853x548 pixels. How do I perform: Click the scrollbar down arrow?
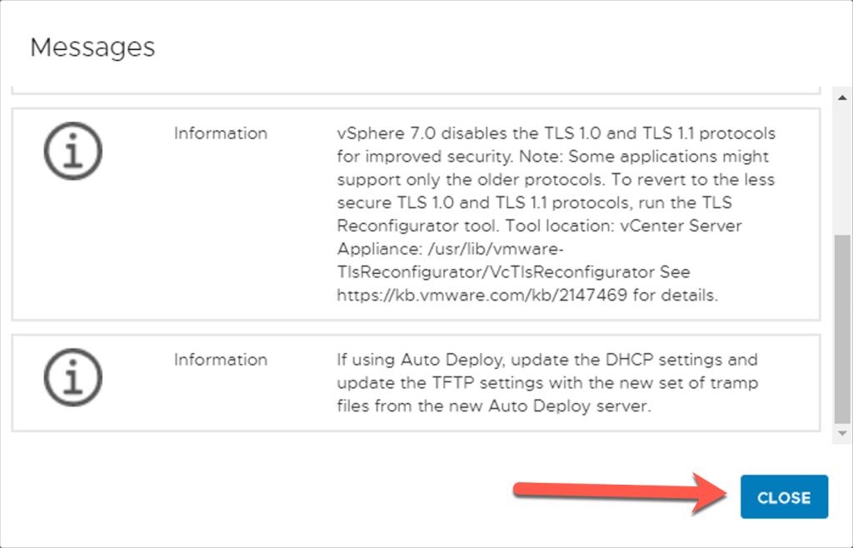pos(842,433)
